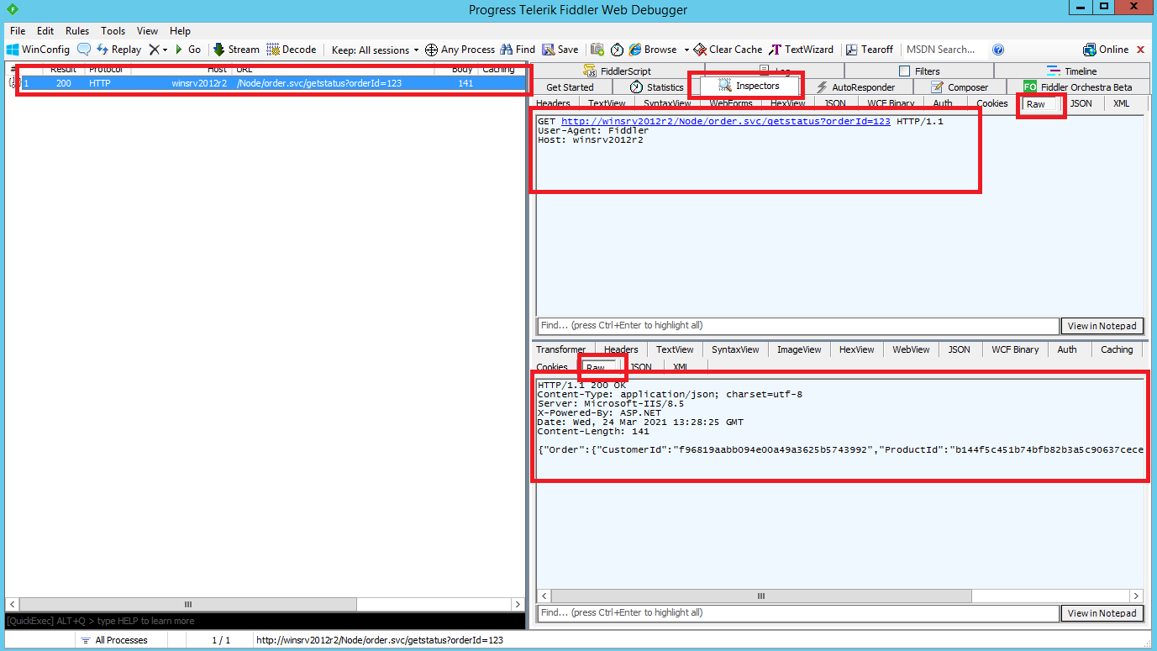Click the Online status indicator

click(1106, 50)
